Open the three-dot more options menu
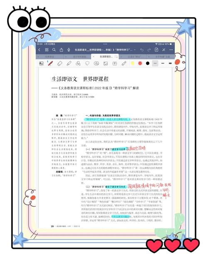 coord(171,50)
